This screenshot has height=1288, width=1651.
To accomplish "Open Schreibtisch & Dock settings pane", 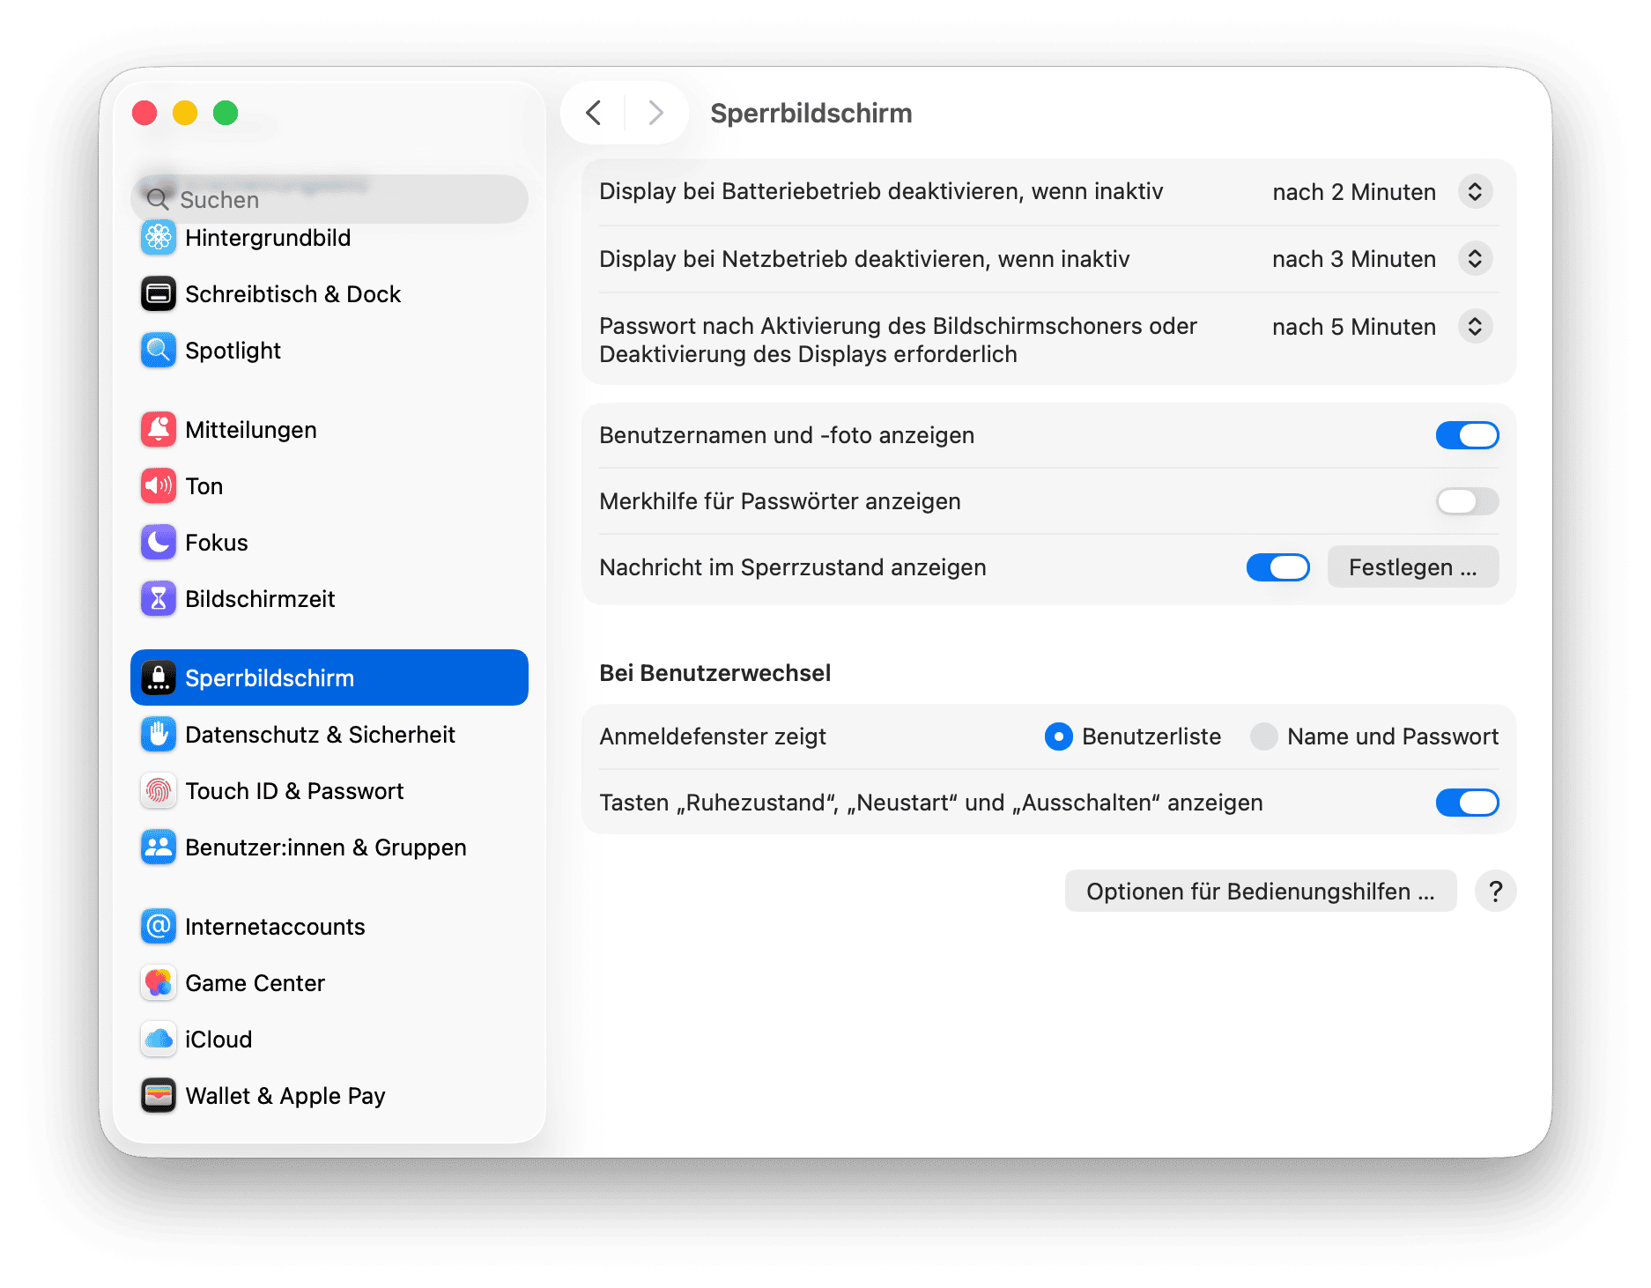I will click(292, 294).
